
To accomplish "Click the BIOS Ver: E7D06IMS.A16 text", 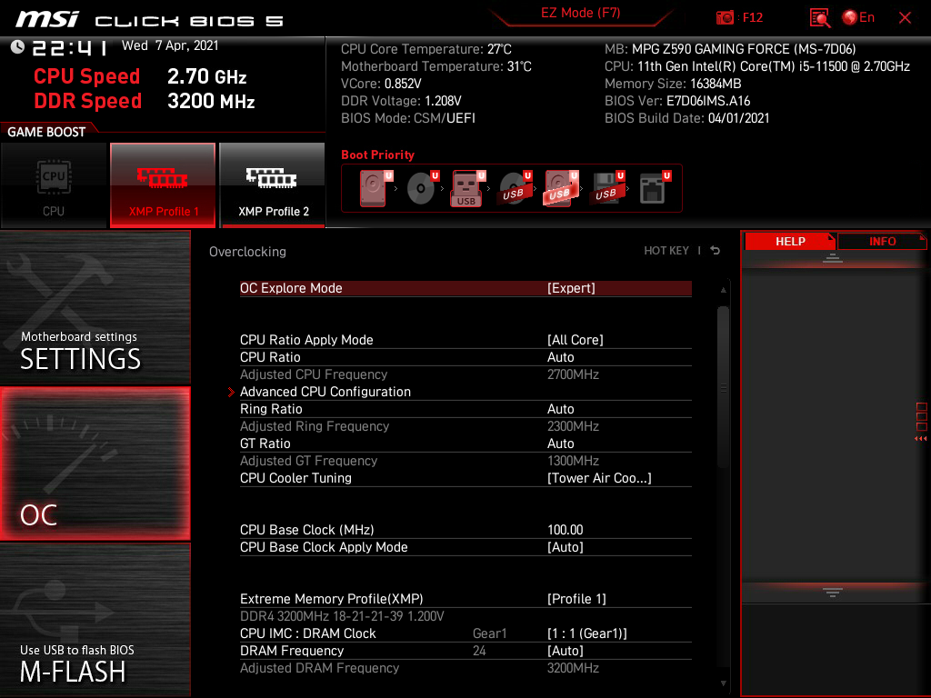I will [677, 101].
